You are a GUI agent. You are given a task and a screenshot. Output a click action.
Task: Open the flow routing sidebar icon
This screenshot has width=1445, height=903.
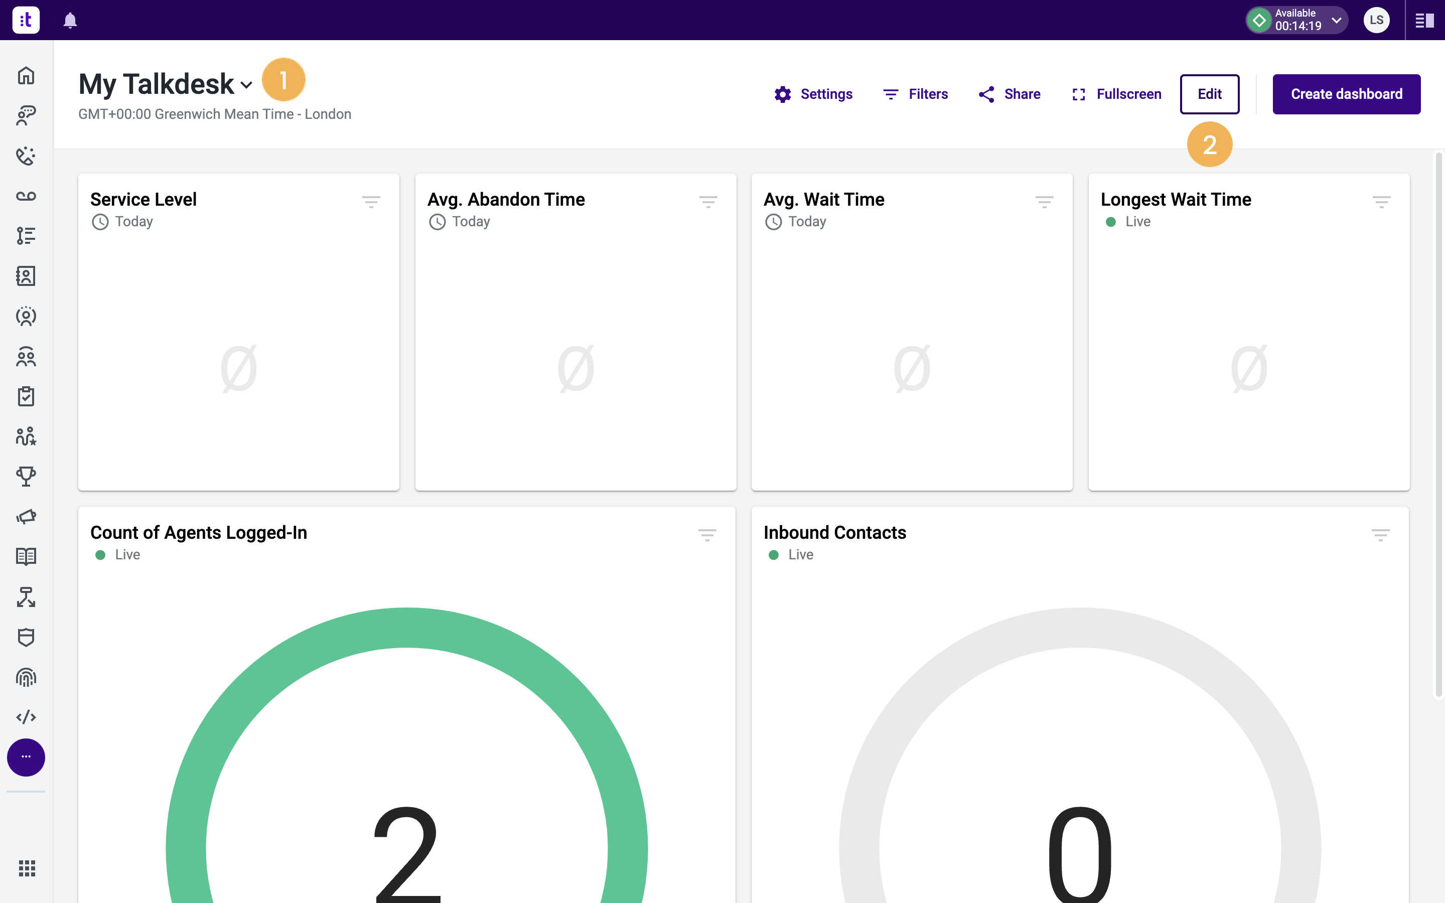tap(26, 596)
